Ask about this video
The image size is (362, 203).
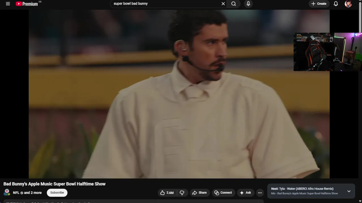click(x=245, y=193)
